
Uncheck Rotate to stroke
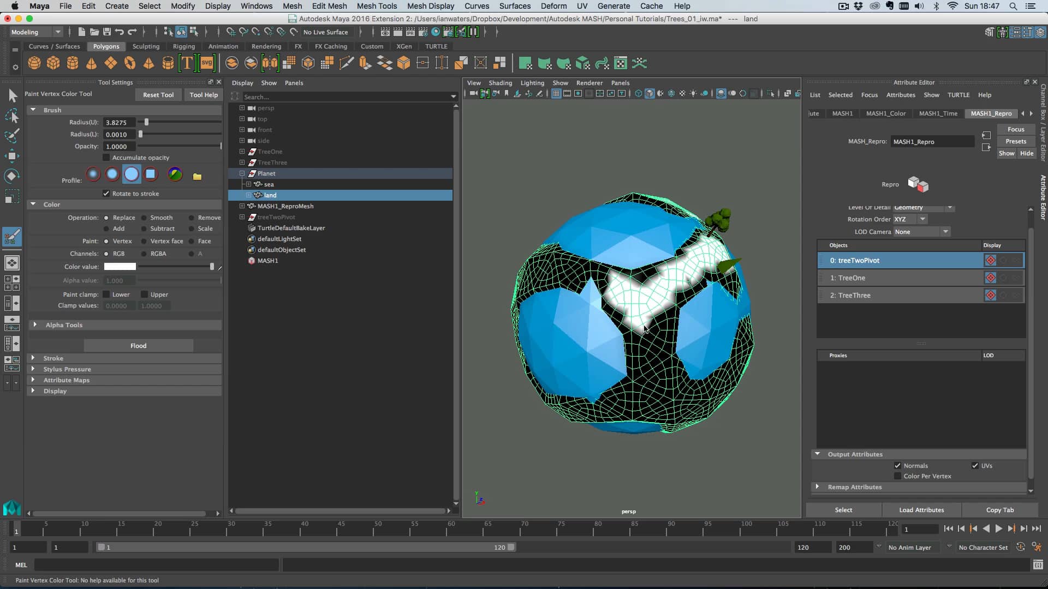(106, 193)
